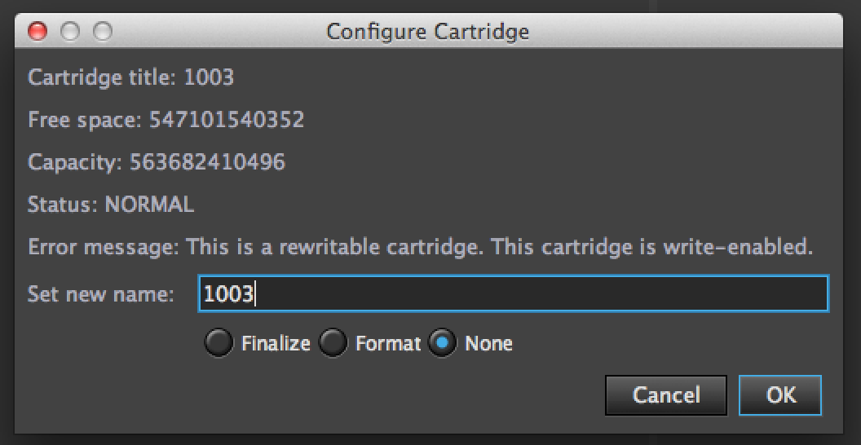Click the 'Free space:' label

click(x=86, y=121)
